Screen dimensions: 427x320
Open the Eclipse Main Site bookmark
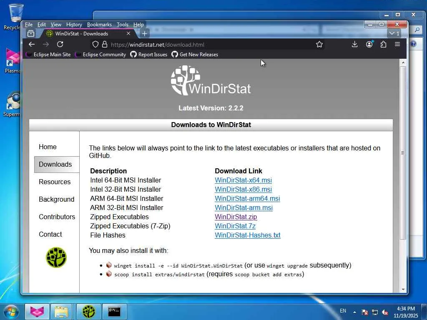tap(48, 55)
